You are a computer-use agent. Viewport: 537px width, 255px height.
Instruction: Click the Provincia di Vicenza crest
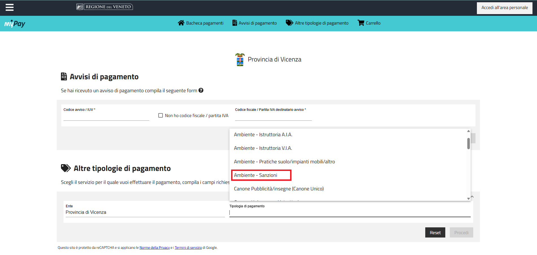240,60
